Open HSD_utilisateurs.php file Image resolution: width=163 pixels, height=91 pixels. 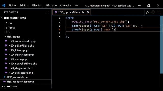coord(26,73)
